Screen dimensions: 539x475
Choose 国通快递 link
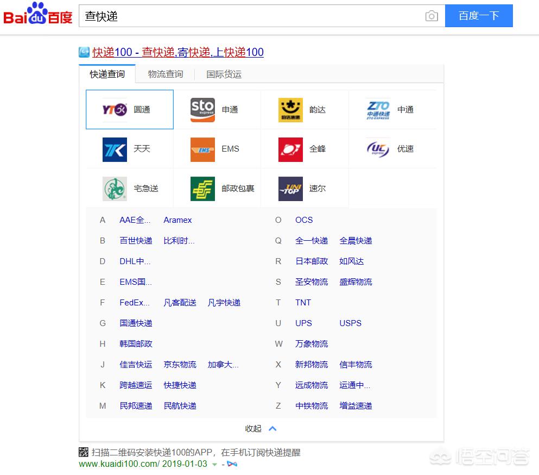point(136,323)
